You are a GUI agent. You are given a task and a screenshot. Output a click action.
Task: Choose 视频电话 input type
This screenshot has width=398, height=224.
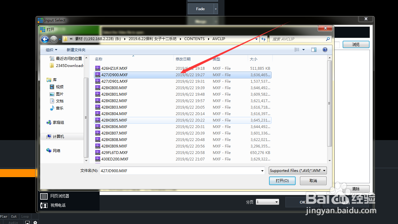click(x=53, y=205)
